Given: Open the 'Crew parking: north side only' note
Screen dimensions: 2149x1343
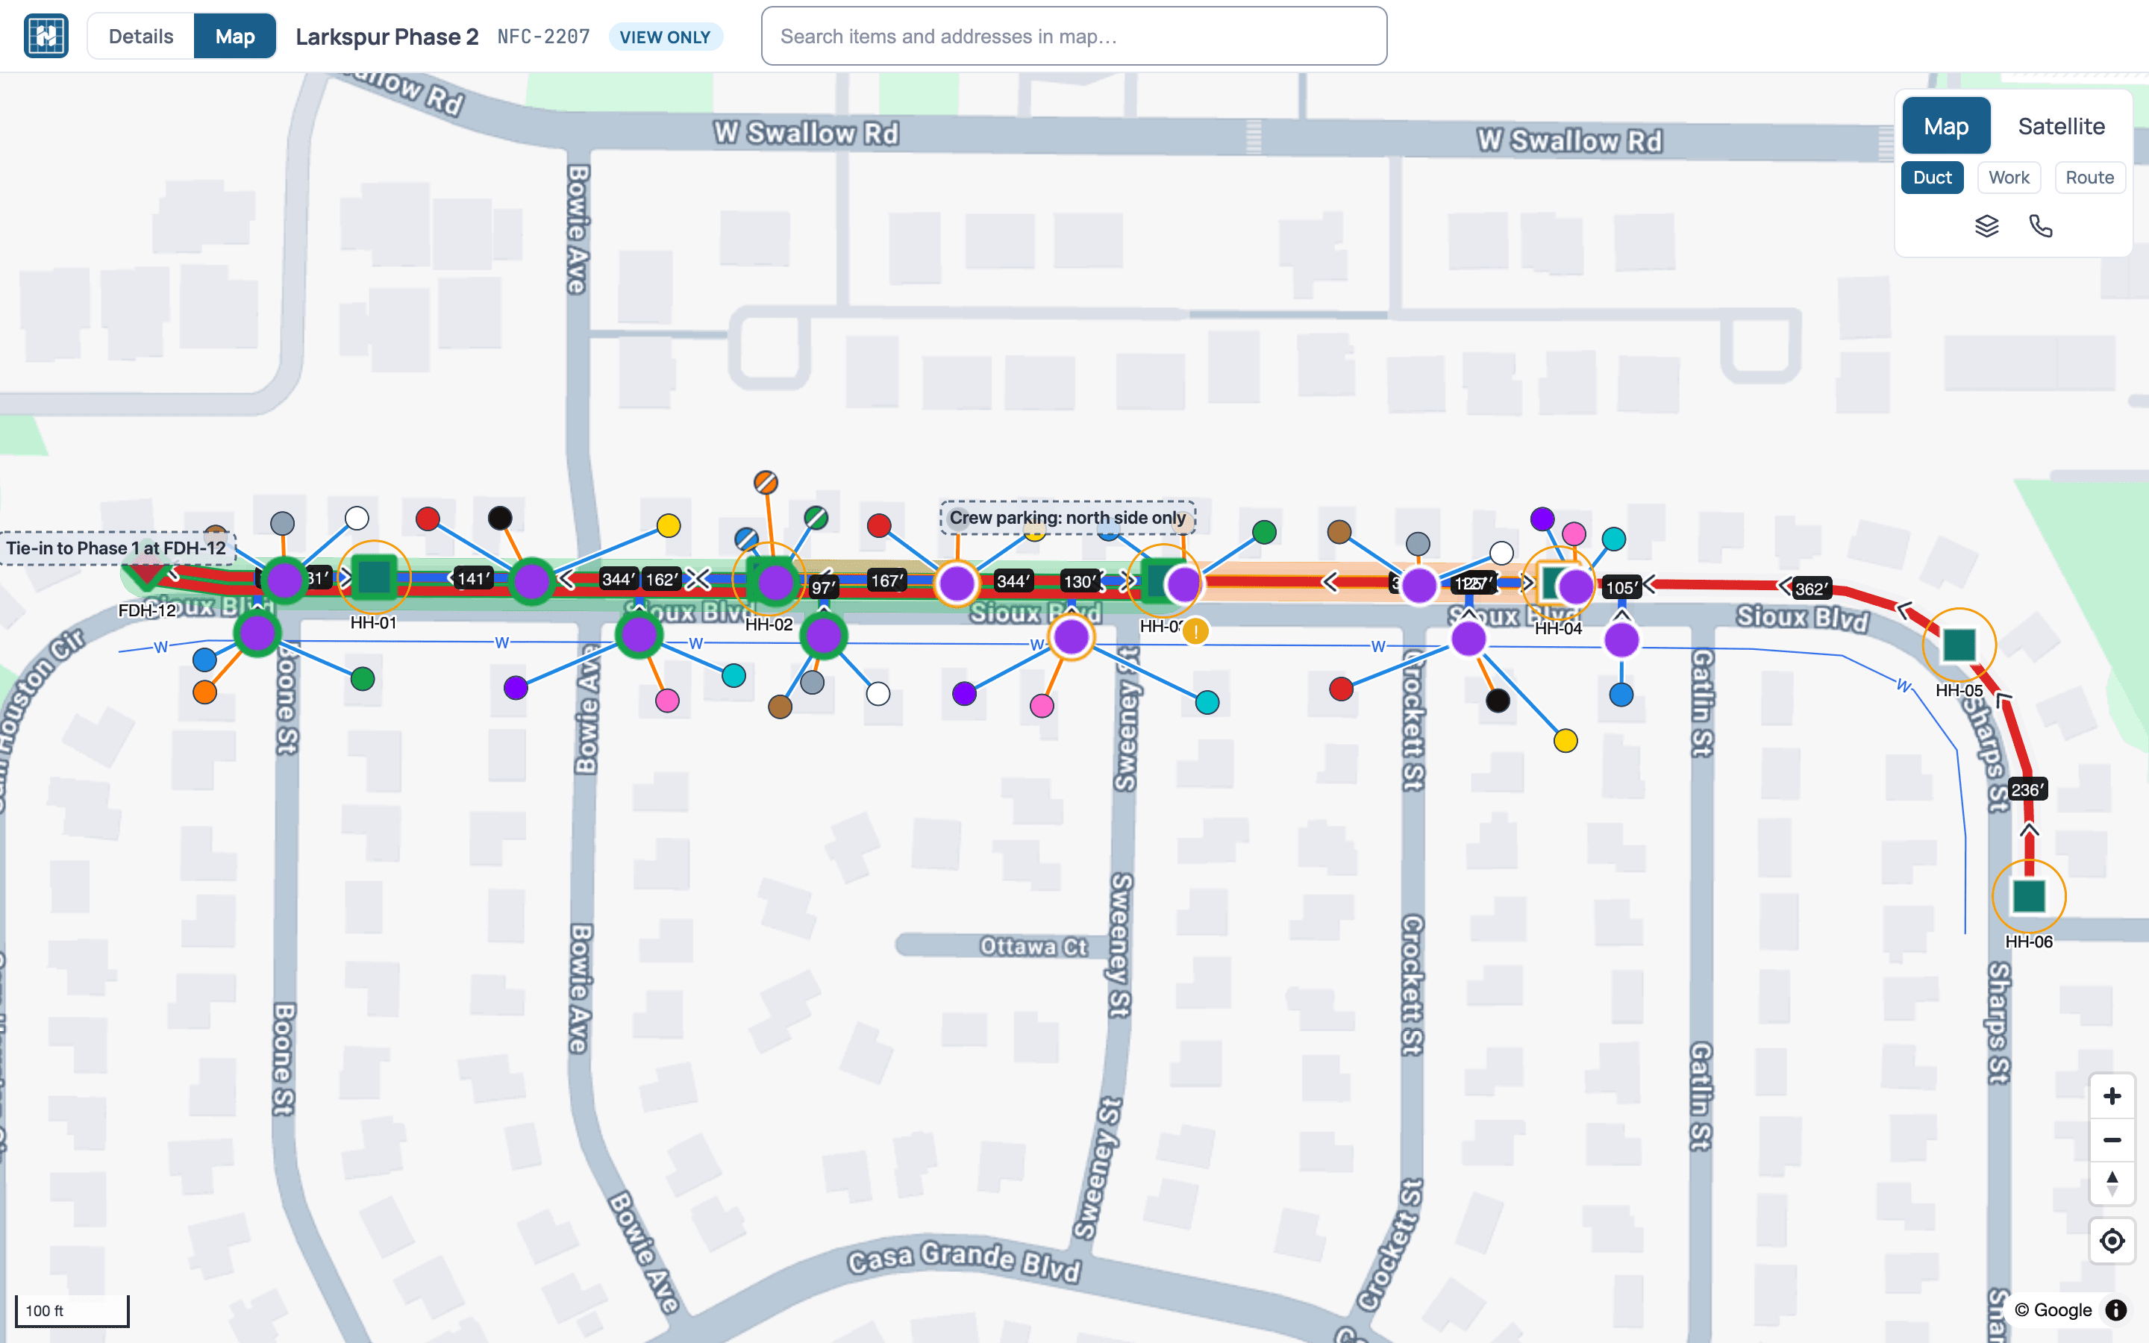Looking at the screenshot, I should [x=1067, y=518].
